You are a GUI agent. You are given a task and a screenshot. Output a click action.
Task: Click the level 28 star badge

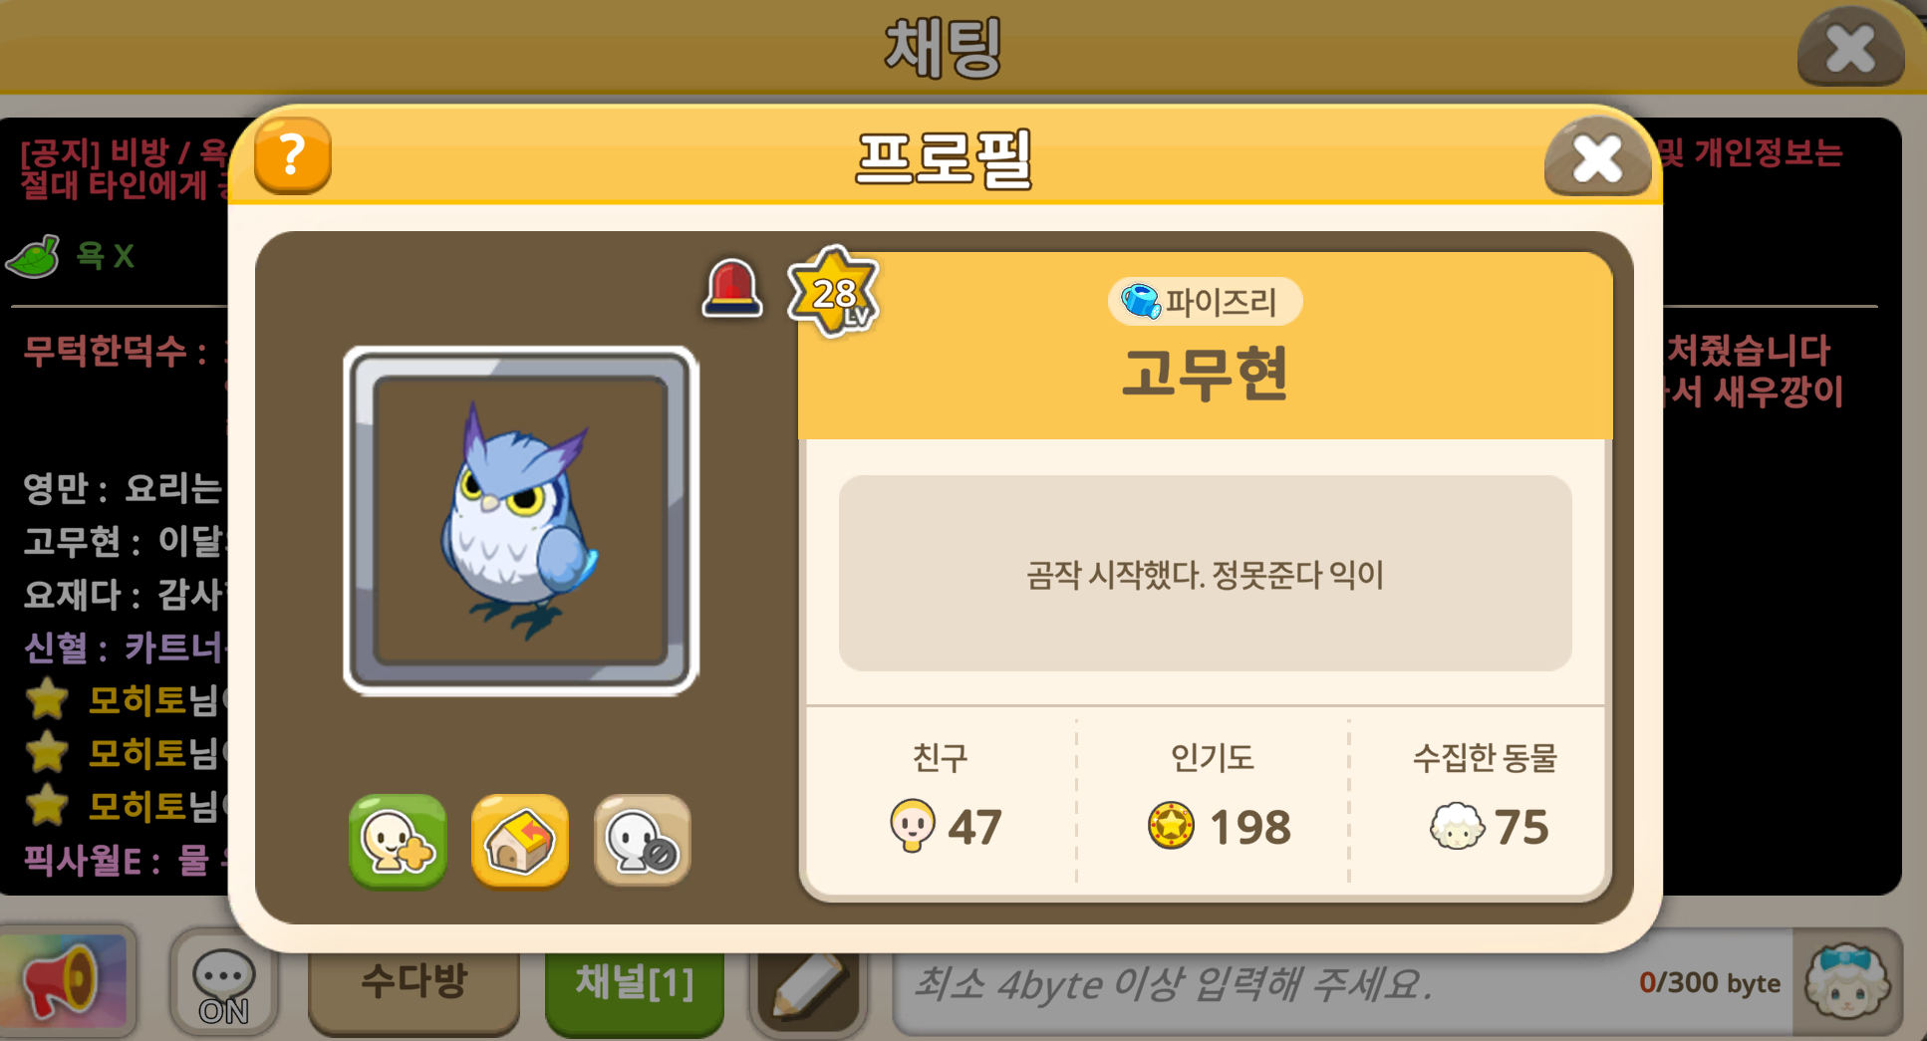coord(833,292)
